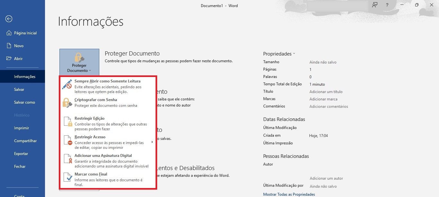Open the Propriedades dropdown header

[x=279, y=54]
